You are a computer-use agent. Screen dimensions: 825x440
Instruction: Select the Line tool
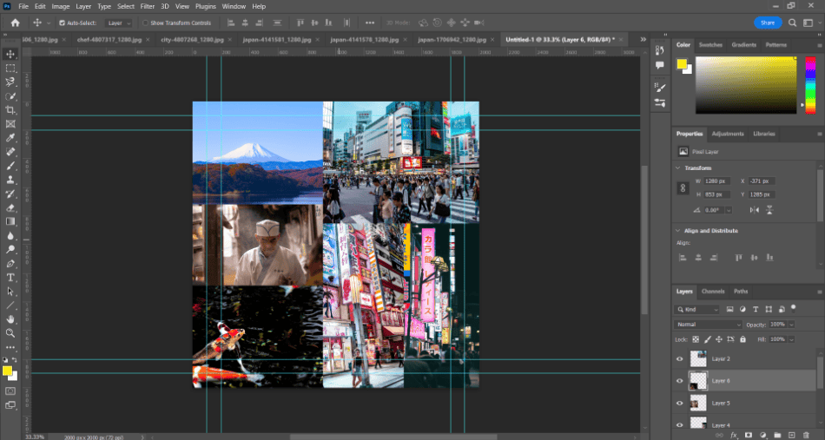10,305
